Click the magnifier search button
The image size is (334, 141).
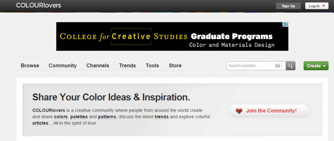[291, 66]
